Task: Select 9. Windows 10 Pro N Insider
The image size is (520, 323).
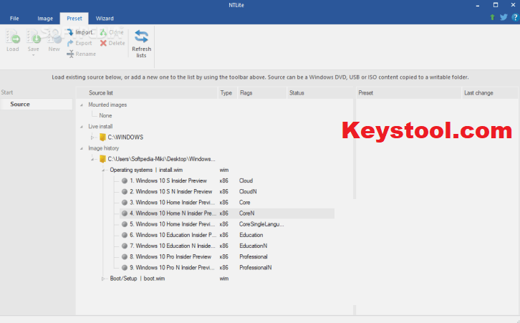Action: coord(172,268)
